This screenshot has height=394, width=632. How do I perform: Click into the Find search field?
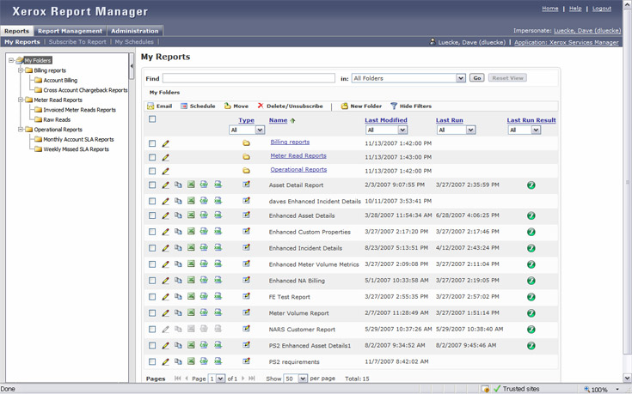(x=249, y=78)
